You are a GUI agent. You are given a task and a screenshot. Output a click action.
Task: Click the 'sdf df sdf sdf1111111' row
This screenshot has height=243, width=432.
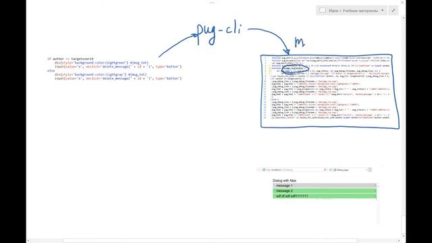click(x=325, y=196)
